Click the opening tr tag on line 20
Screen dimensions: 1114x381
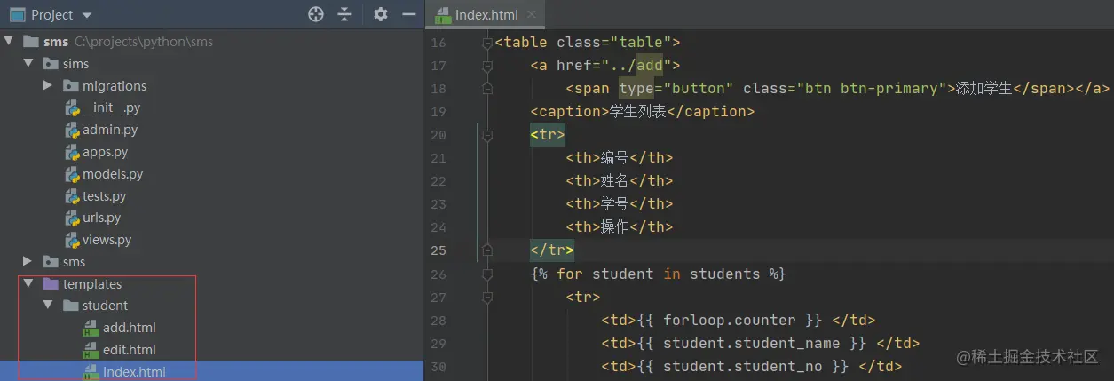548,135
